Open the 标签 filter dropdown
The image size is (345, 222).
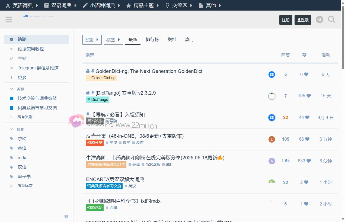tap(113, 40)
